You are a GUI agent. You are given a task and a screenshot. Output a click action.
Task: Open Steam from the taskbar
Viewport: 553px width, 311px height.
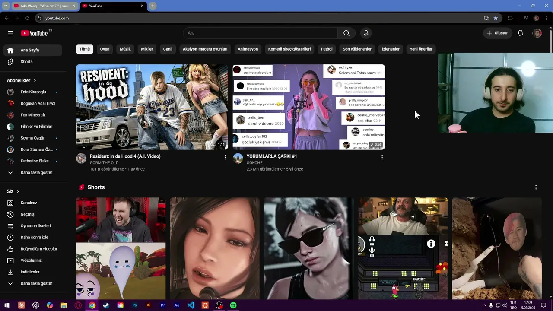(x=106, y=305)
